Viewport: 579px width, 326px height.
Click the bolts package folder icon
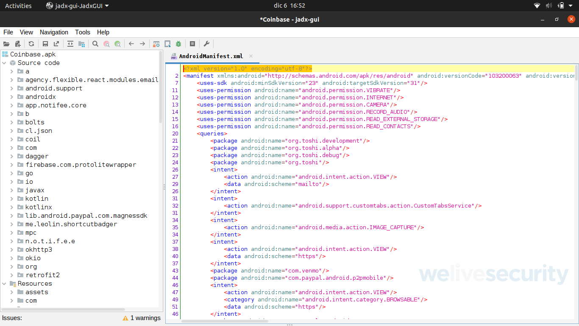coord(20,122)
